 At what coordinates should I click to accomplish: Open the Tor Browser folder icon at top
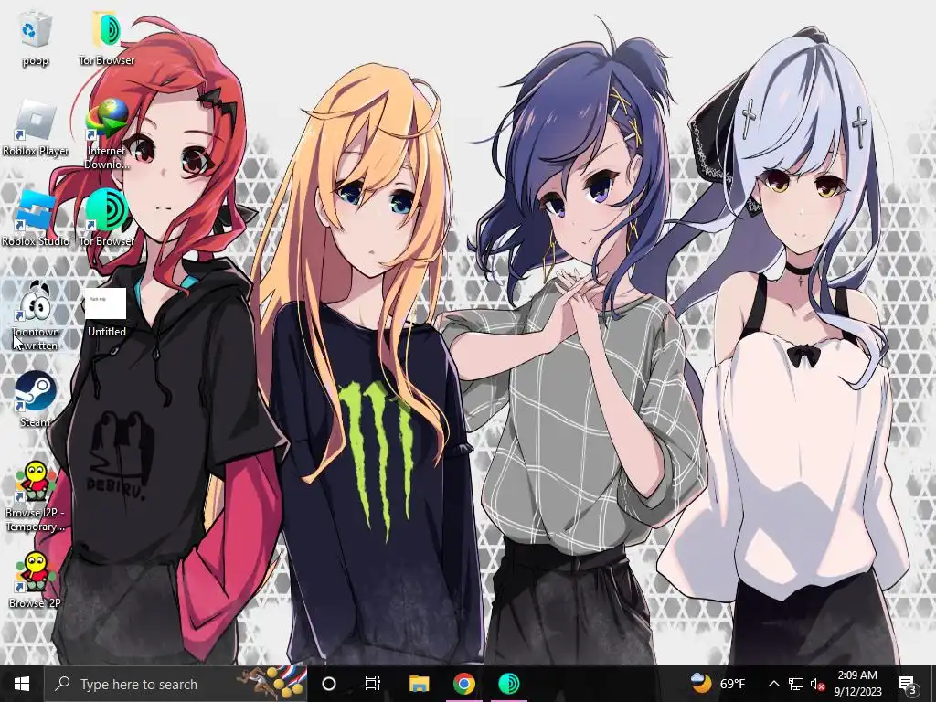tap(107, 37)
